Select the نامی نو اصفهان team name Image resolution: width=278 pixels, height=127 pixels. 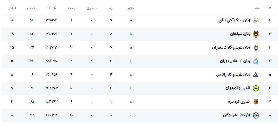coord(238,88)
